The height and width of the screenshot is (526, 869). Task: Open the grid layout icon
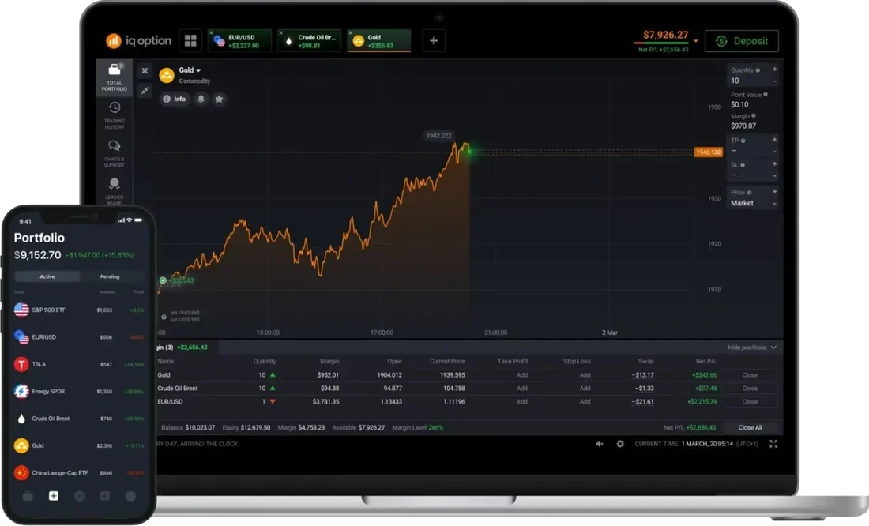click(x=190, y=40)
